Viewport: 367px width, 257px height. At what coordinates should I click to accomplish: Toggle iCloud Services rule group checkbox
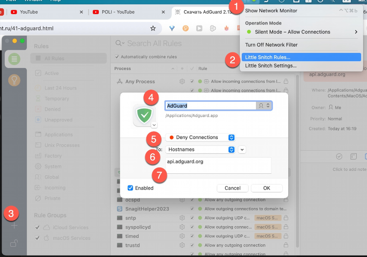tap(37, 227)
